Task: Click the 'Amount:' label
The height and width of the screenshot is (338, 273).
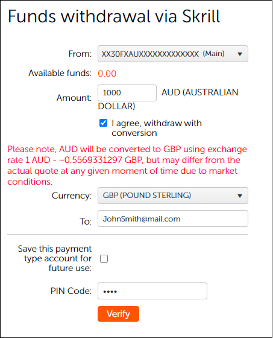Action: pyautogui.click(x=74, y=98)
